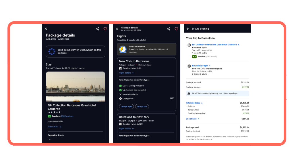Tap the share icon on the Flights screen

click(x=169, y=29)
